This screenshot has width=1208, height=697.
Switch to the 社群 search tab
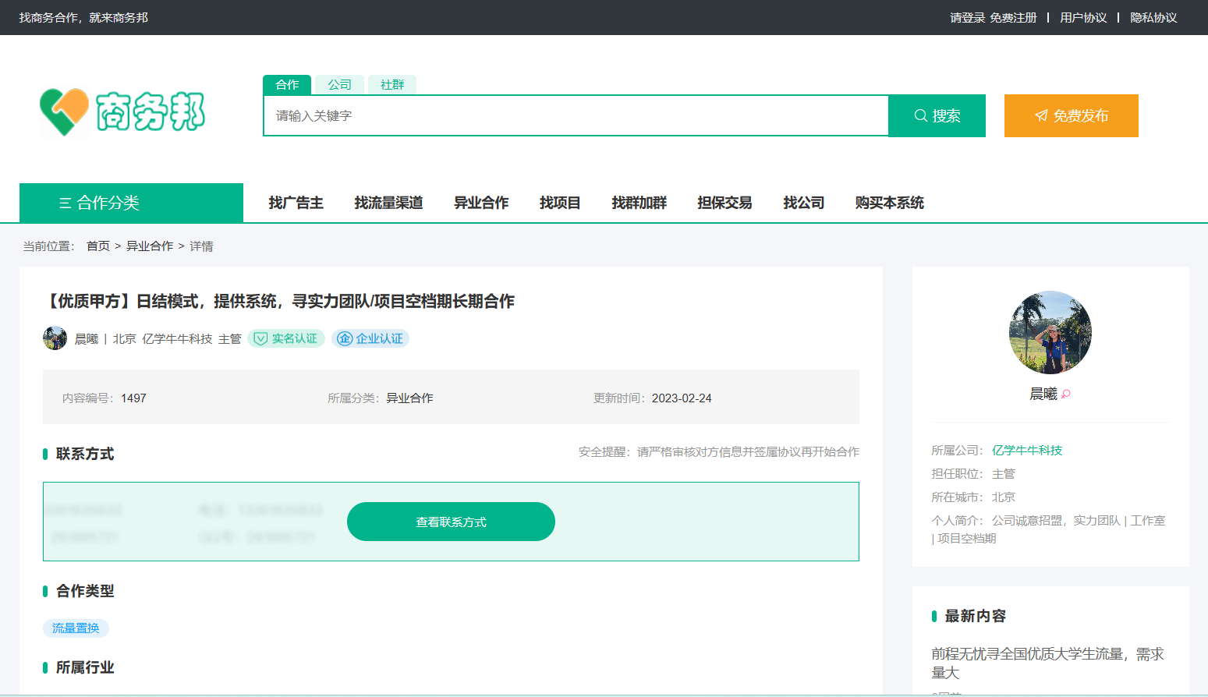point(392,85)
